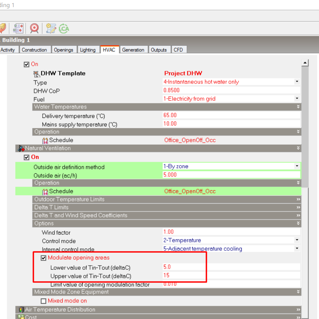The height and width of the screenshot is (319, 319).
Task: Collapse the Options section
Action: click(x=298, y=223)
